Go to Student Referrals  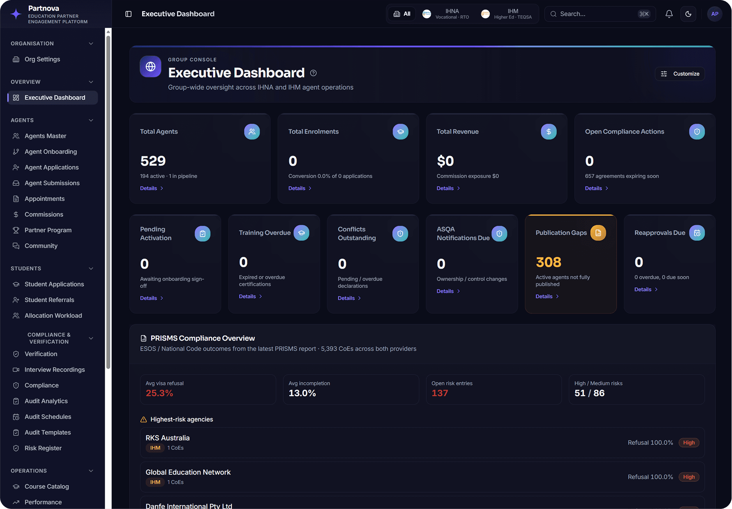tap(52, 300)
